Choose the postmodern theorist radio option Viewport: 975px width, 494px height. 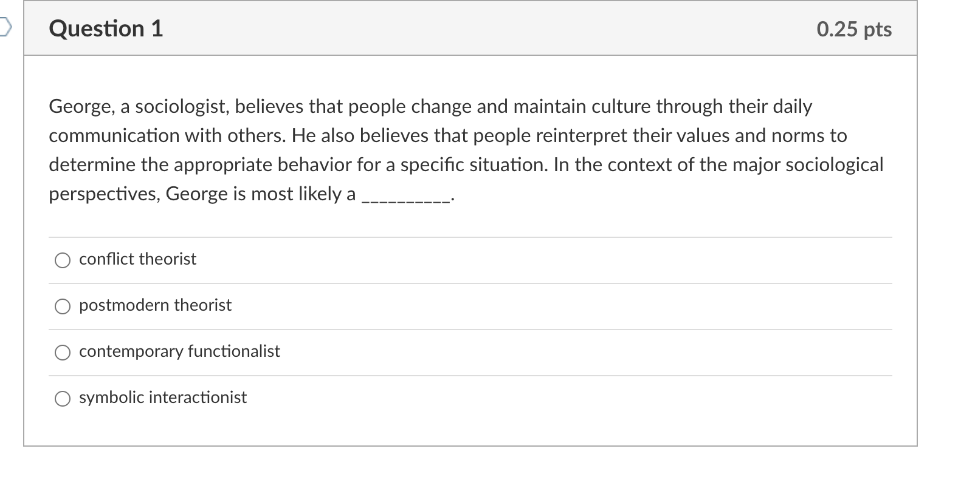point(63,306)
